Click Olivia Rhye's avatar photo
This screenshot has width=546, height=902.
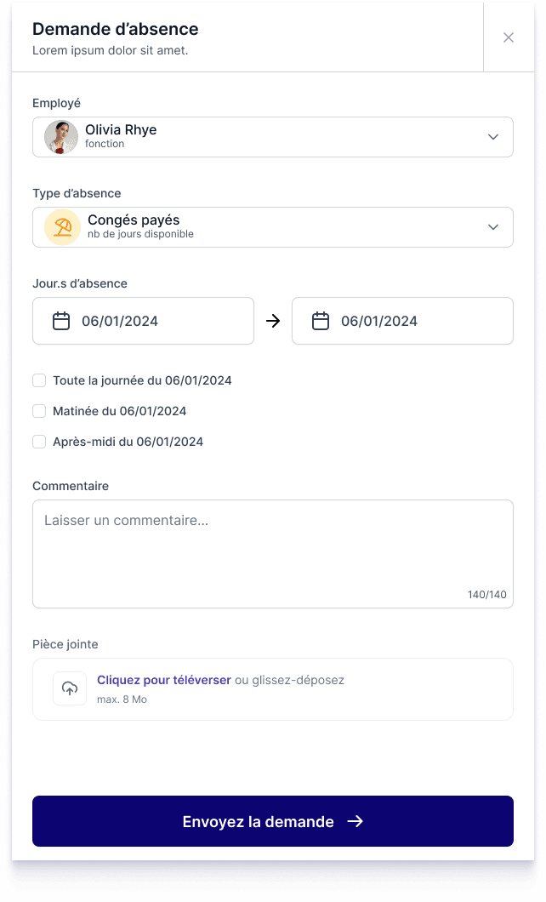[x=61, y=137]
